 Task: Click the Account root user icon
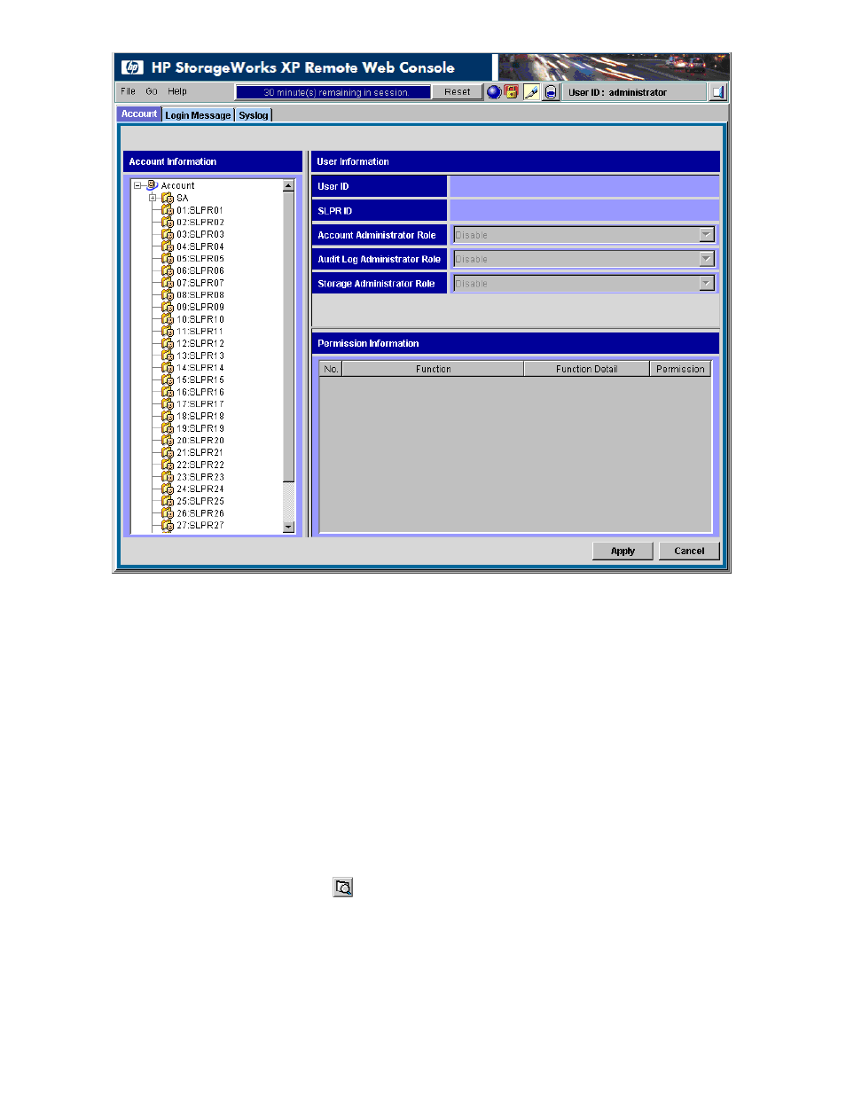click(153, 185)
